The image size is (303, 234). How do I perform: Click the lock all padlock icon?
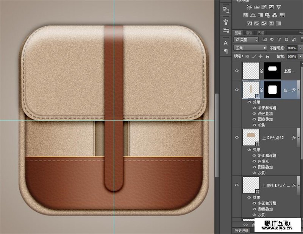click(267, 56)
